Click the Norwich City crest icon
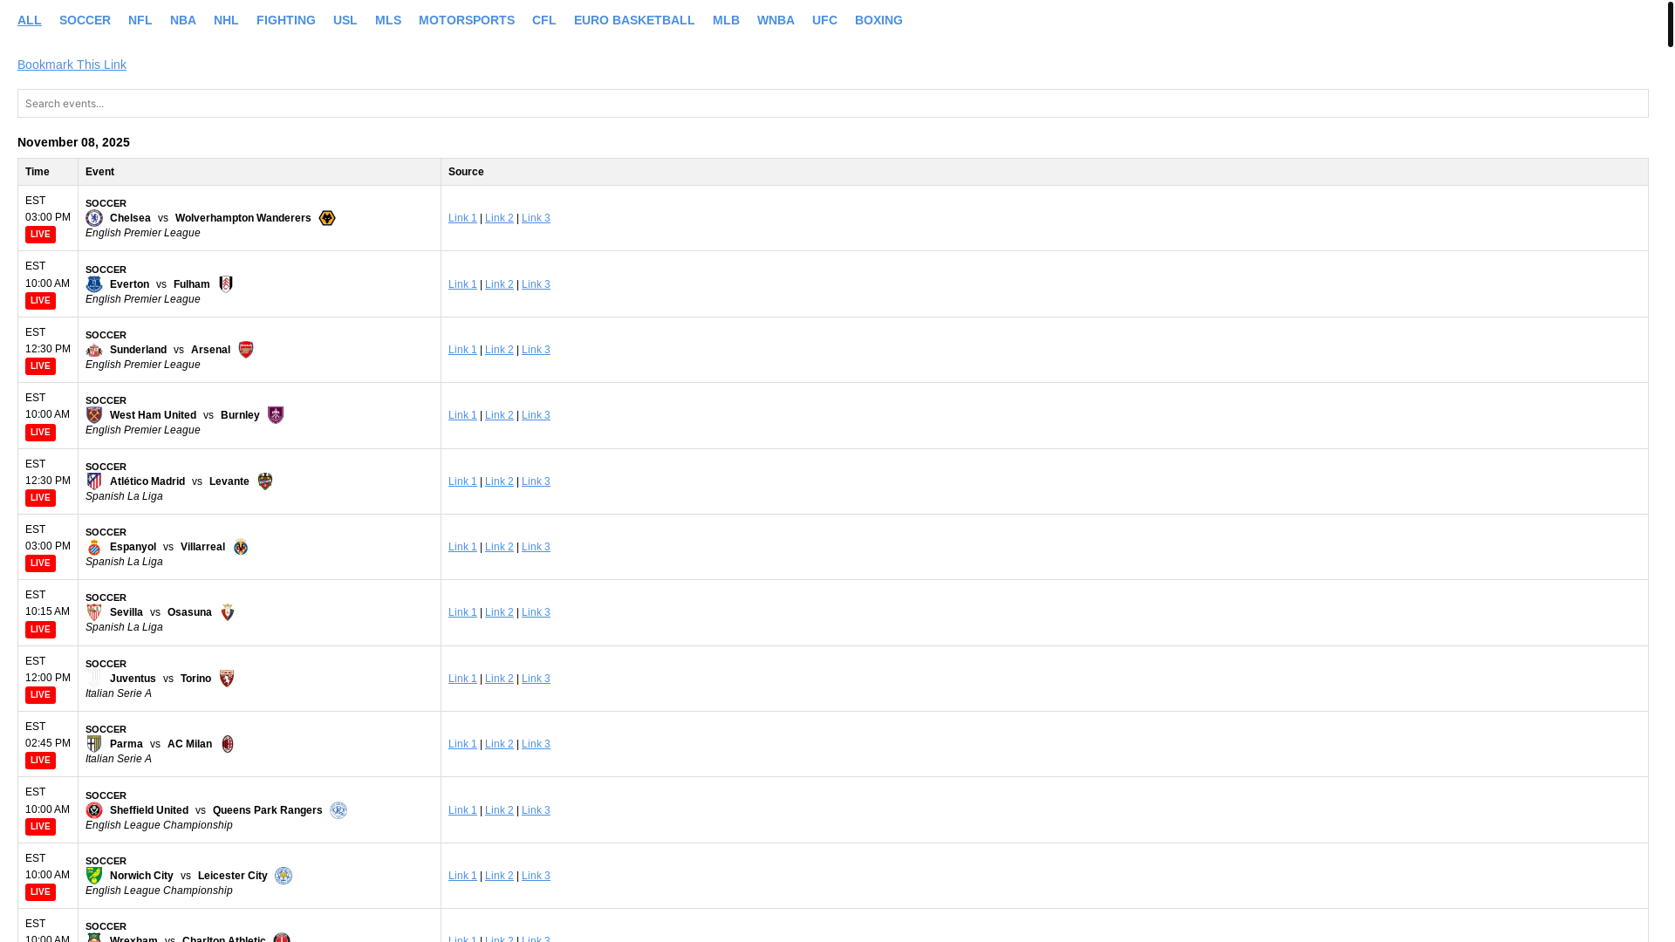The width and height of the screenshot is (1675, 942). click(x=94, y=876)
